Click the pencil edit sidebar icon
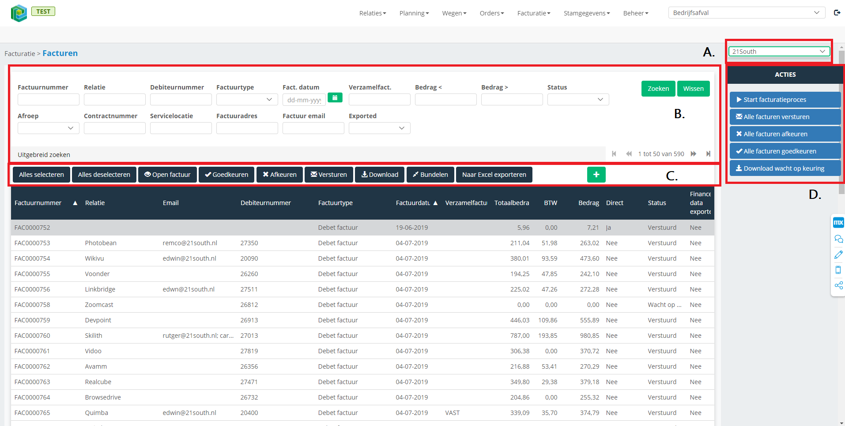The image size is (845, 426). click(838, 255)
